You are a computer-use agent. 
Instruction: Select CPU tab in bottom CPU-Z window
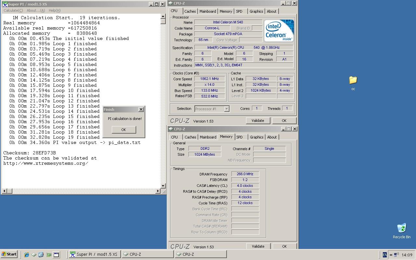point(175,137)
